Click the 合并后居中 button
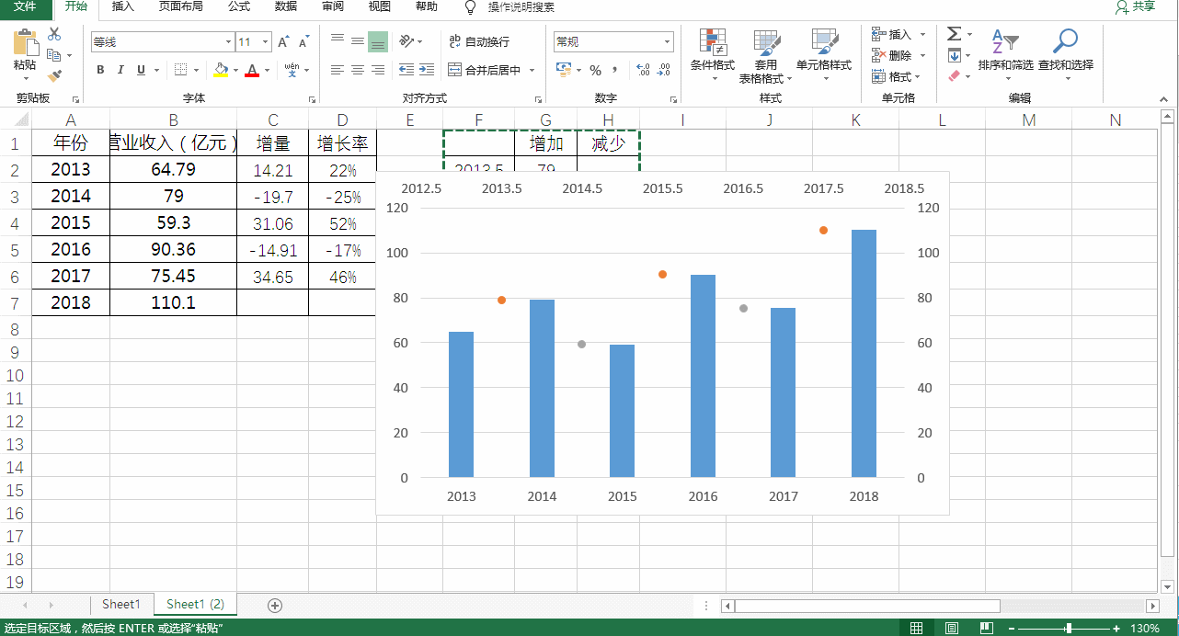This screenshot has height=636, width=1179. point(485,70)
